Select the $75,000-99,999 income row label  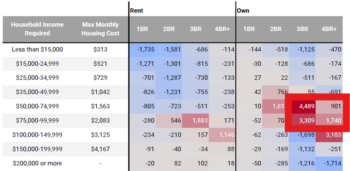37,121
